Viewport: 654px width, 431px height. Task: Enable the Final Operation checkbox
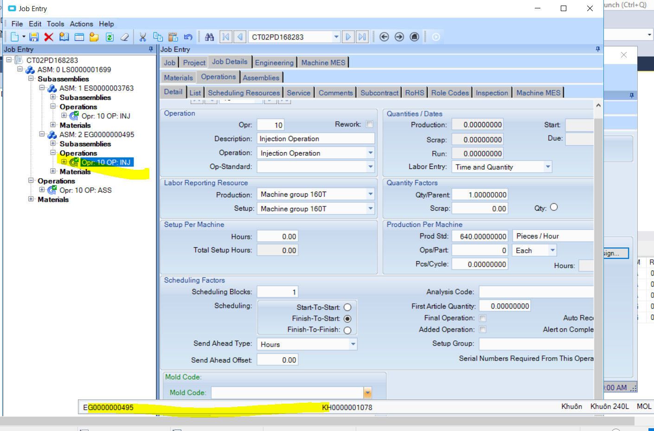pos(482,318)
